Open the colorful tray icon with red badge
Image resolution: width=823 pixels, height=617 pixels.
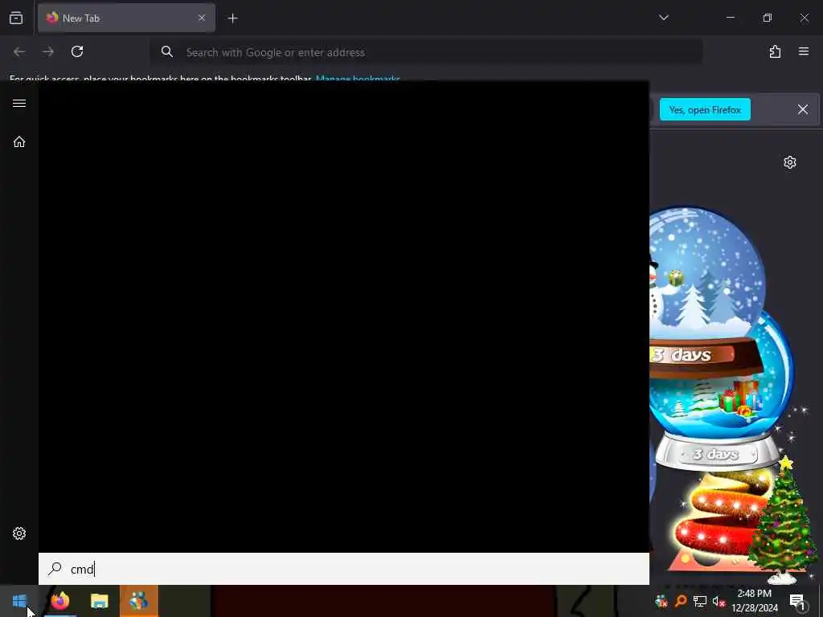pos(661,601)
